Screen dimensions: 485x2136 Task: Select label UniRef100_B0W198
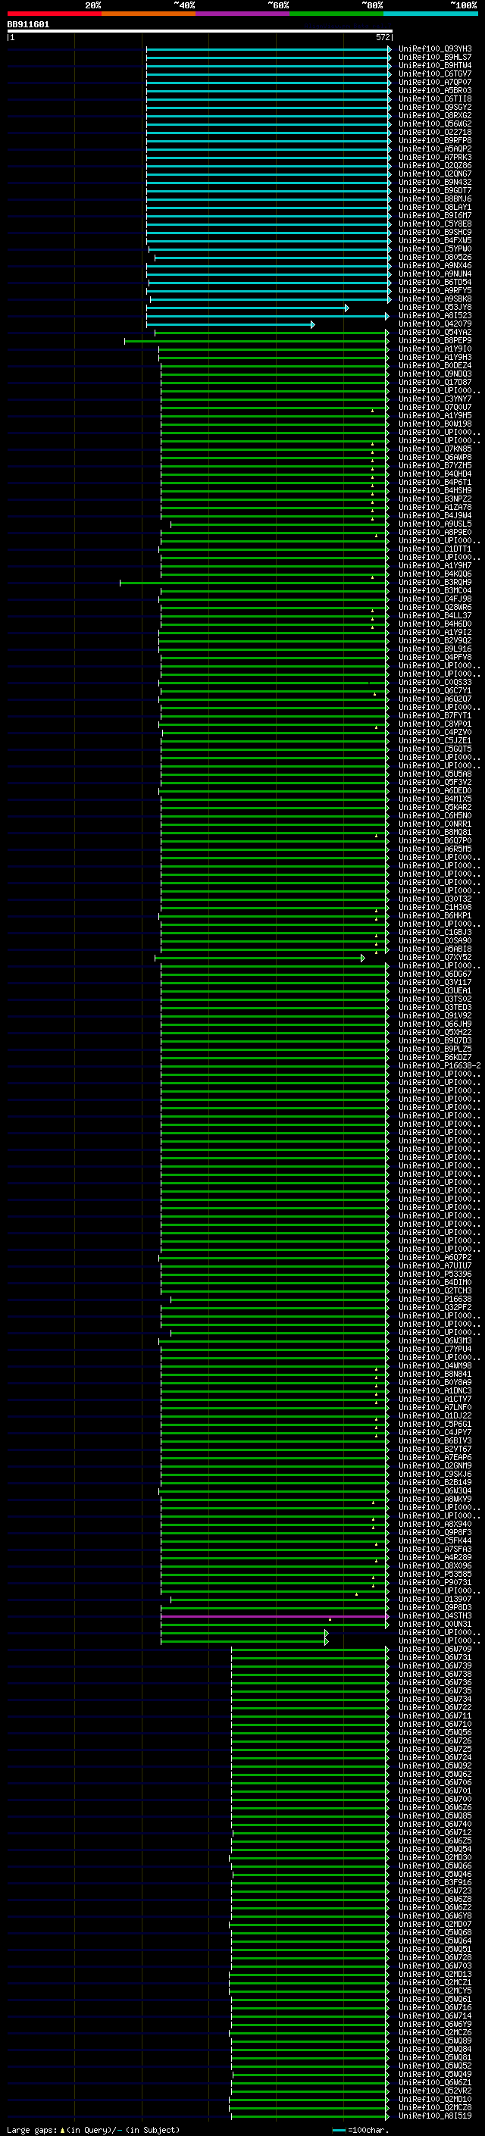pyautogui.click(x=435, y=424)
